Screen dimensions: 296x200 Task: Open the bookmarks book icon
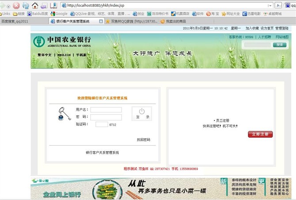click(x=53, y=5)
